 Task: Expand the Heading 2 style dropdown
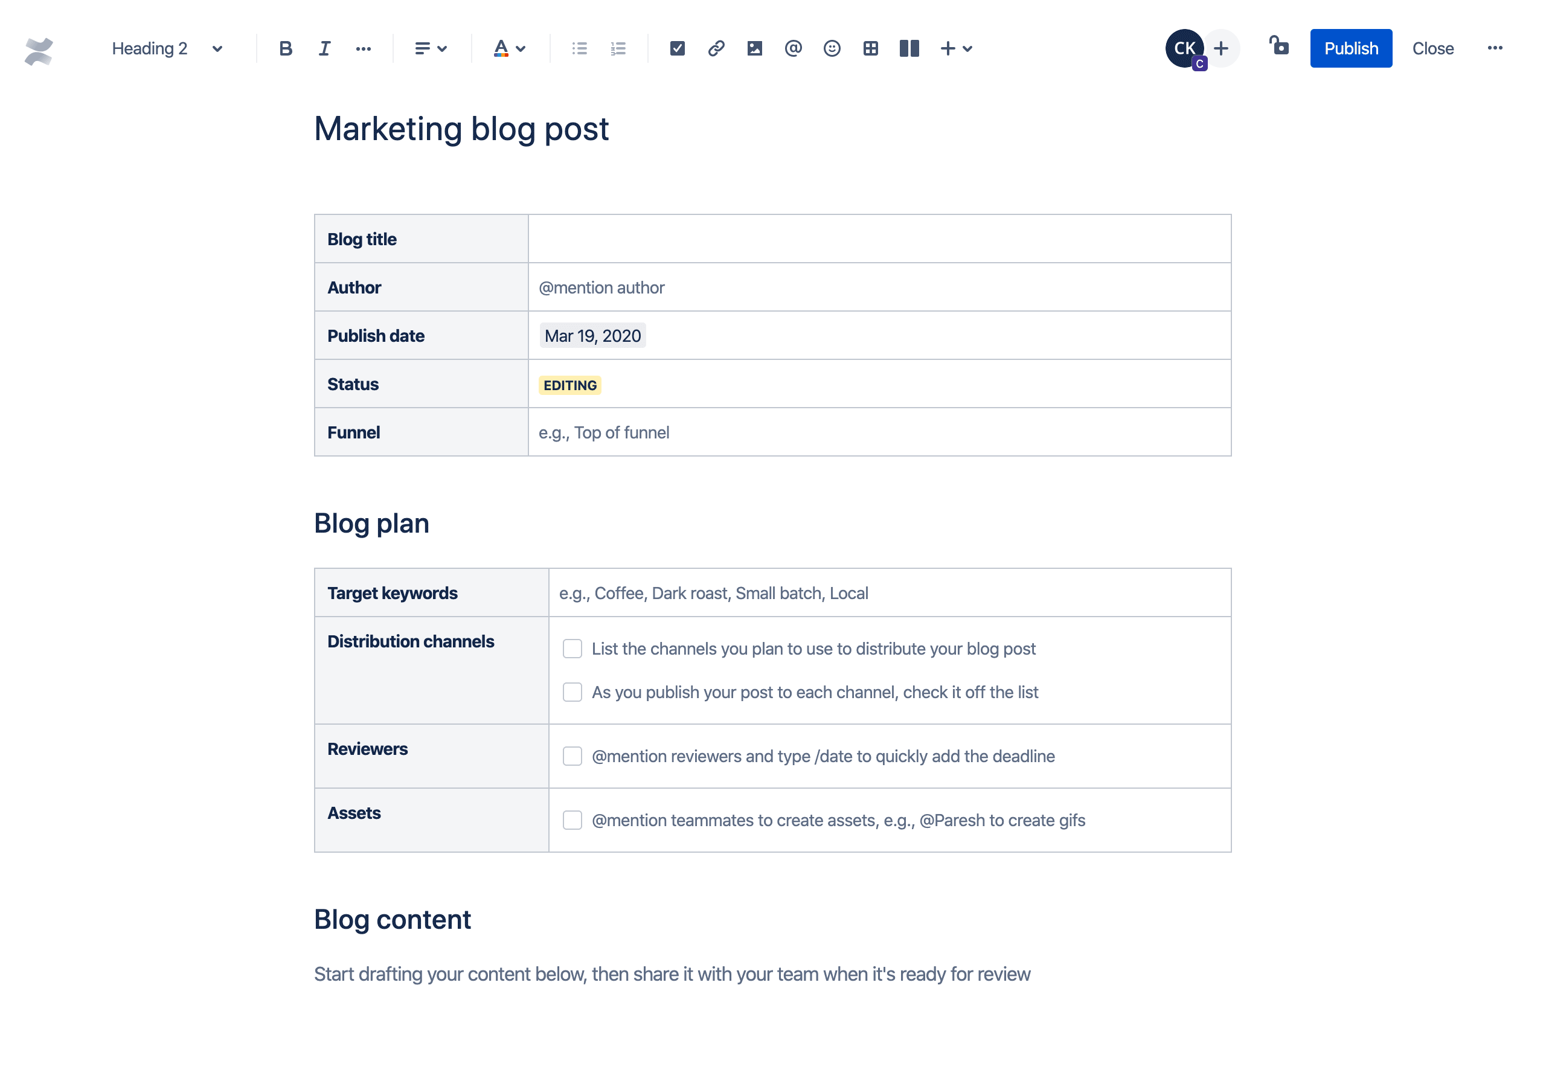click(165, 48)
